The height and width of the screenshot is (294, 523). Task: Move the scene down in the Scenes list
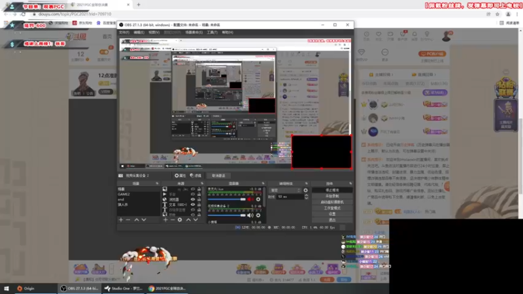[144, 220]
